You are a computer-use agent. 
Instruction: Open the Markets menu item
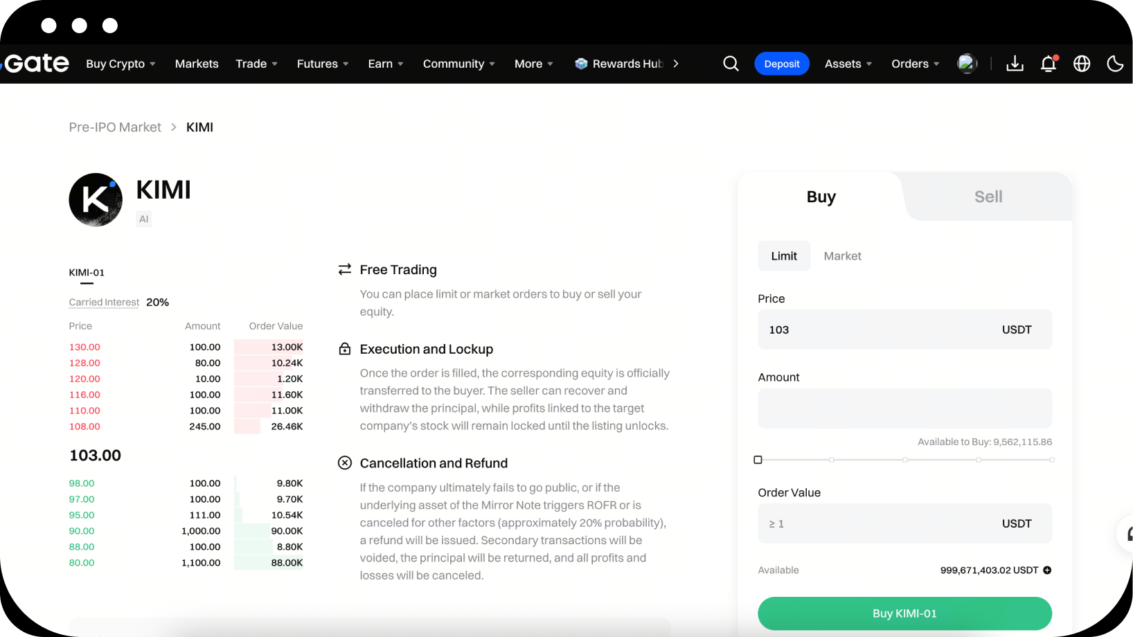197,64
